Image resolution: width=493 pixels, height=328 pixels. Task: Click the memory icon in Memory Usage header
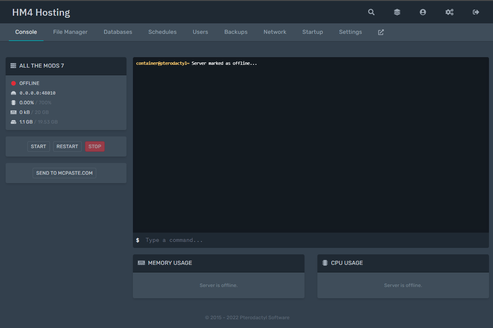pos(141,263)
